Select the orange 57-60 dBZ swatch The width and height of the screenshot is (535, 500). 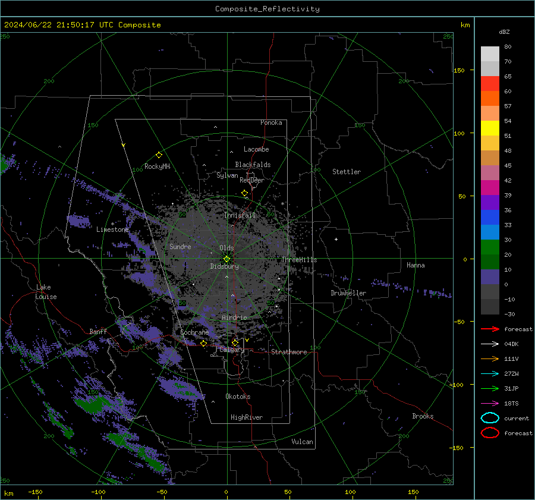490,99
